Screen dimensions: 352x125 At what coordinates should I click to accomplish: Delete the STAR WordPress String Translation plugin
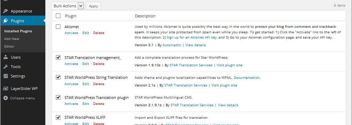point(99,84)
